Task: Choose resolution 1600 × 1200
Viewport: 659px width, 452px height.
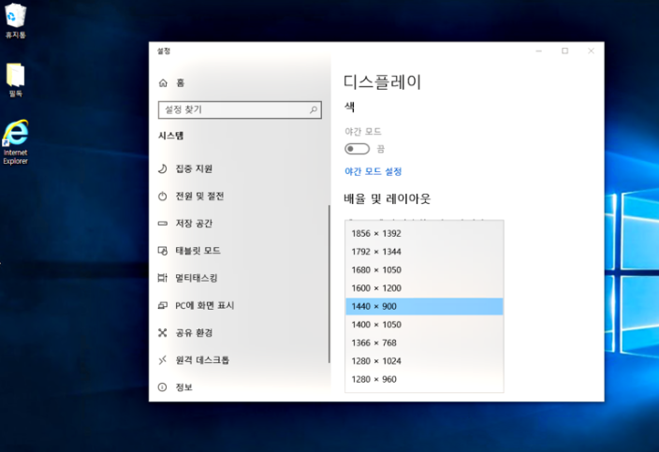Action: [x=424, y=288]
